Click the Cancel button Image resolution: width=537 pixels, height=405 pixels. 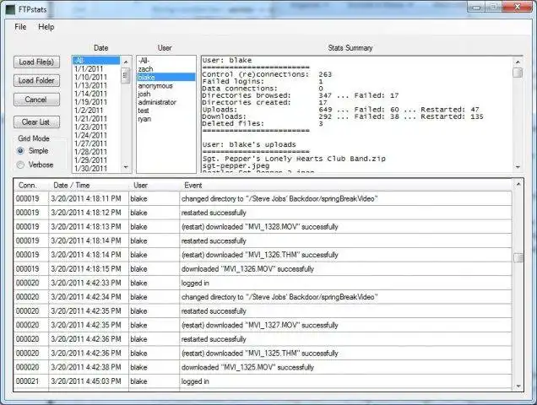tap(36, 100)
